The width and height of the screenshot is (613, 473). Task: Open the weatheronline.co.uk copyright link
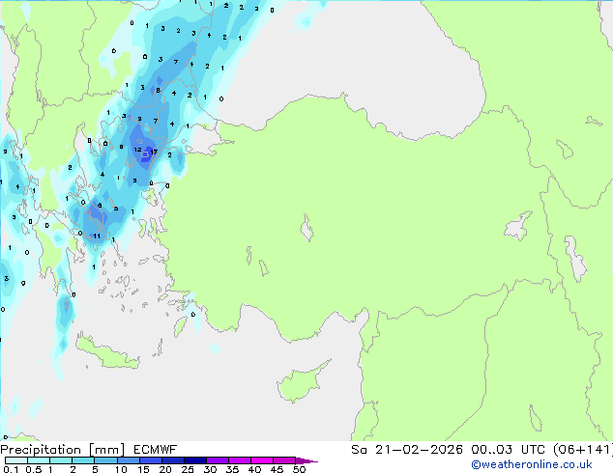point(532,464)
